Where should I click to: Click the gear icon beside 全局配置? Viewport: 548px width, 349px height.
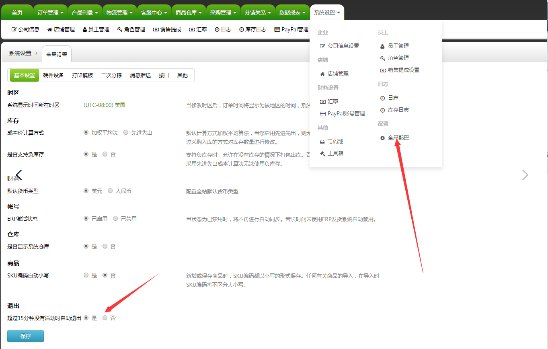coord(382,138)
